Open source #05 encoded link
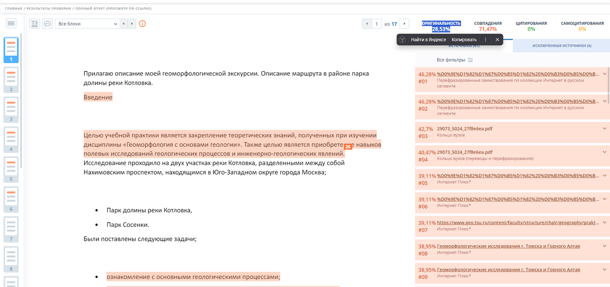This screenshot has width=610, height=287. coord(517,176)
